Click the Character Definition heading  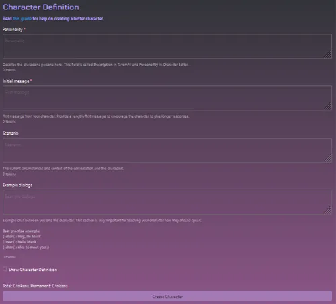pyautogui.click(x=41, y=7)
